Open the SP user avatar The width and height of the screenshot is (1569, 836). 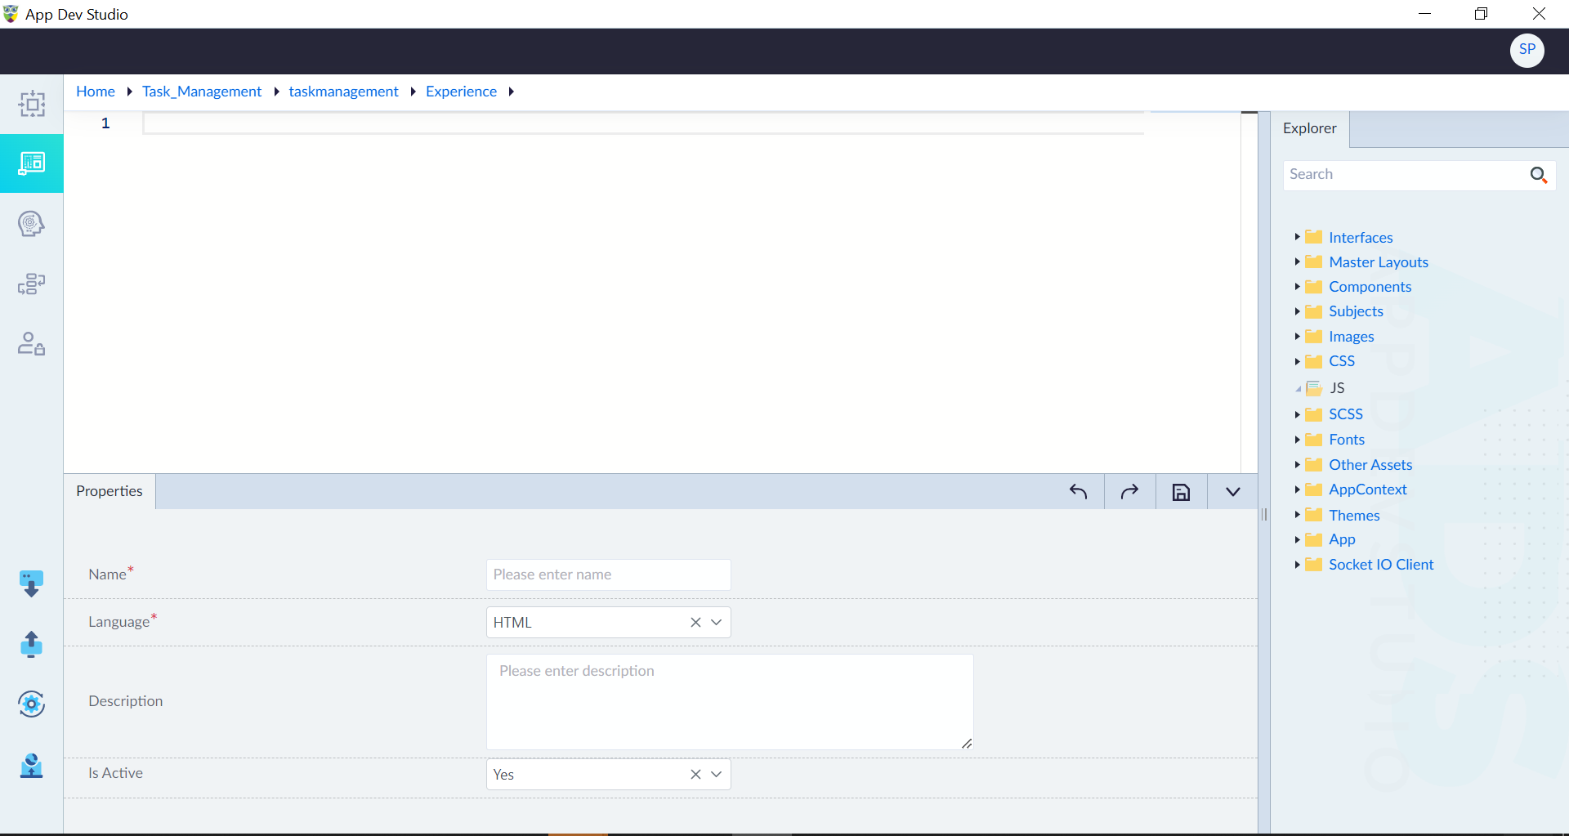click(x=1527, y=50)
